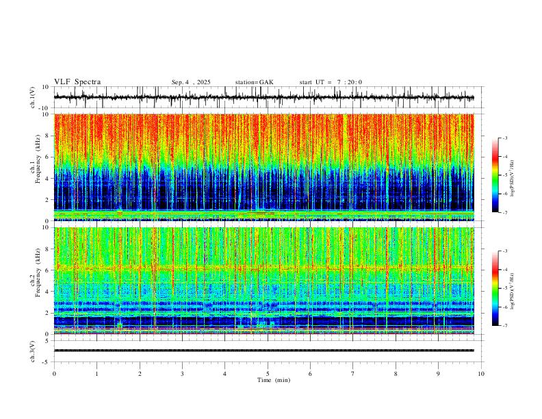Click the ch.2 colorbar "log(PSD)" label
Image resolution: width=542 pixels, height=419 pixels.
(513, 291)
